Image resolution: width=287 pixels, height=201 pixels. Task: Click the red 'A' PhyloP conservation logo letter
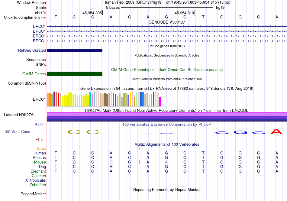[276, 131]
